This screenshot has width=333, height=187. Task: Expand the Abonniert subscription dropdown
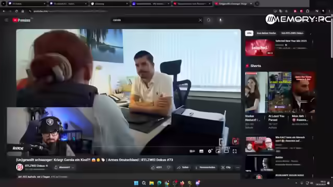coord(64,167)
